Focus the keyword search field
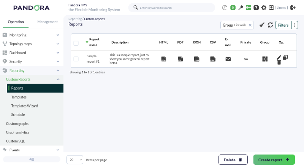Image resolution: width=304 pixels, height=167 pixels. click(x=172, y=8)
